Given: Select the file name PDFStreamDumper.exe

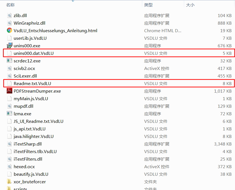Looking at the screenshot, I should (x=37, y=91).
